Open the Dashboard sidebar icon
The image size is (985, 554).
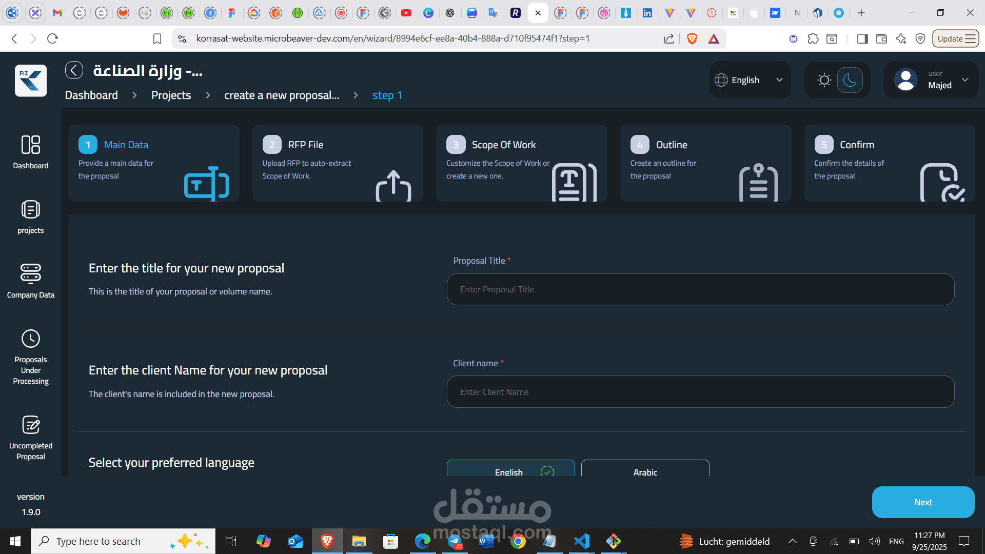31,145
